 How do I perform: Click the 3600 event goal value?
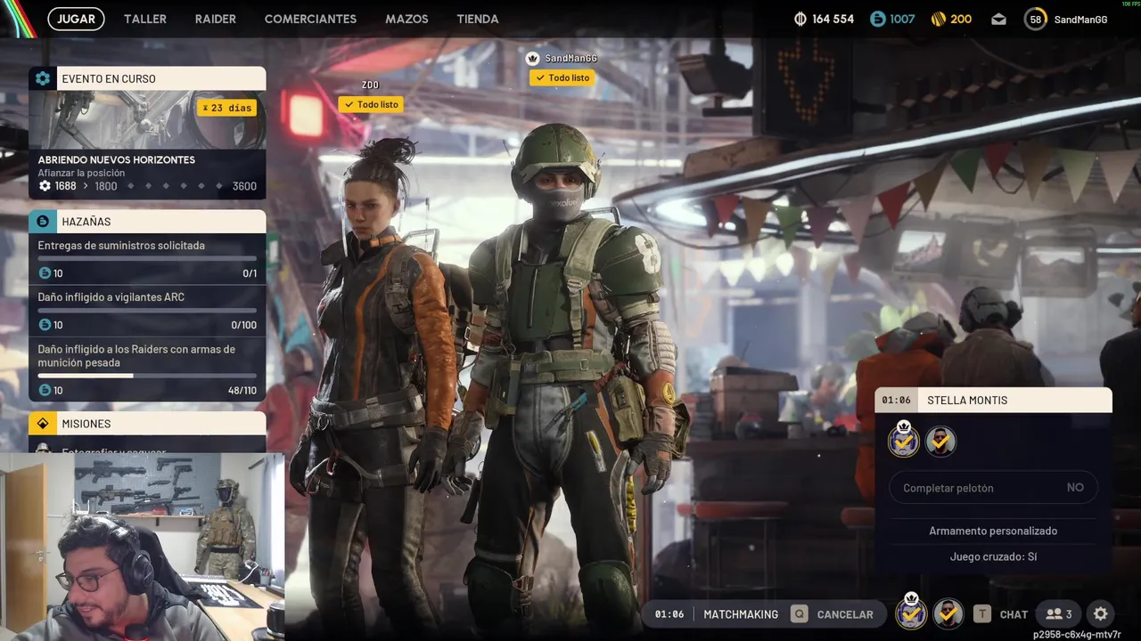[x=244, y=186]
